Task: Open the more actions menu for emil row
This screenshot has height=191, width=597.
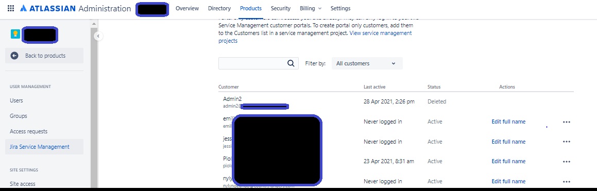Action: [567, 122]
